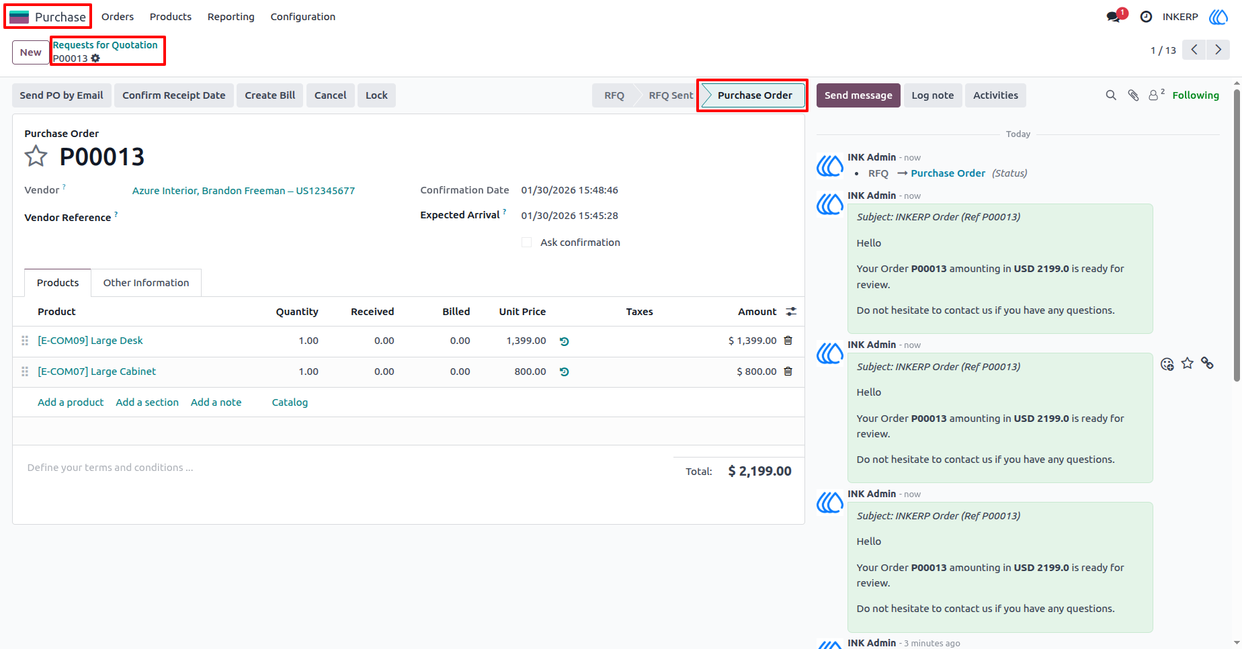
Task: Lock the purchase order
Action: click(x=376, y=95)
